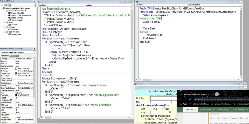The height and width of the screenshot is (124, 249).
Task: Close the Properties panel
Action: coord(35,49)
